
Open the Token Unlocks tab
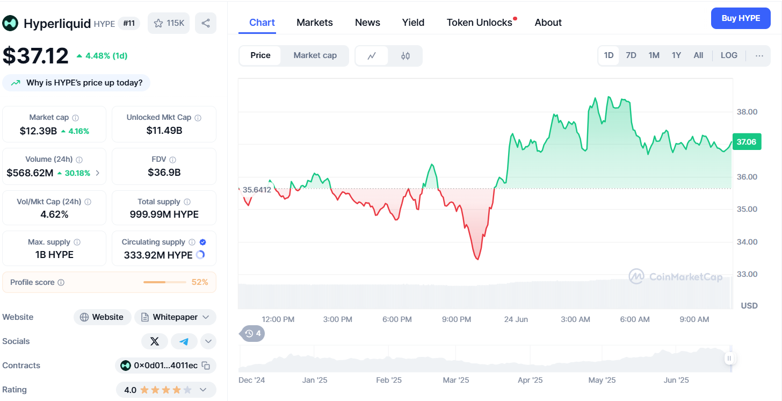coord(480,23)
